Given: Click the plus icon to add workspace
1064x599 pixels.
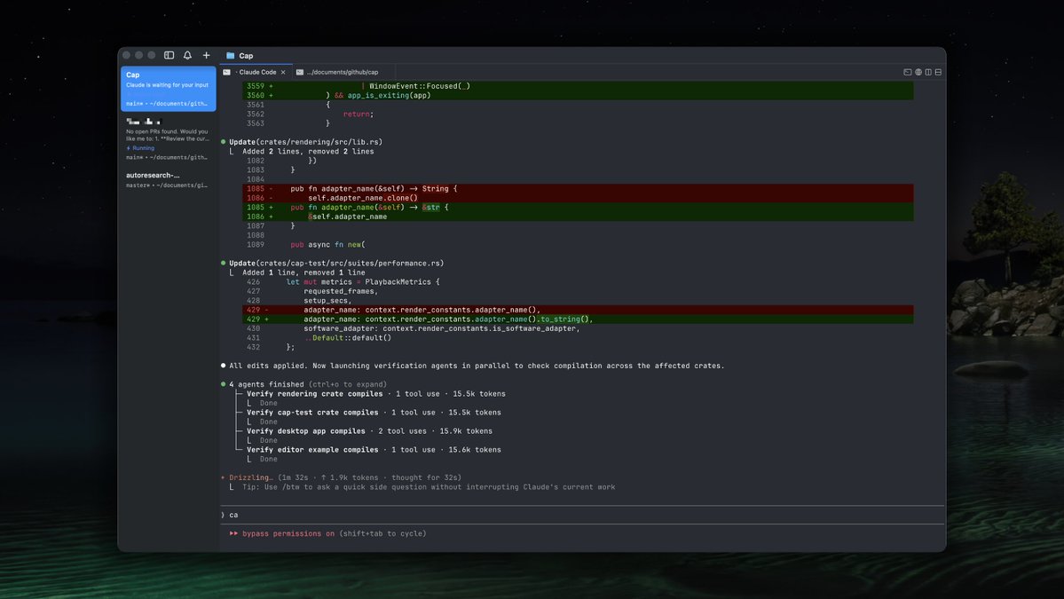Looking at the screenshot, I should 206,56.
